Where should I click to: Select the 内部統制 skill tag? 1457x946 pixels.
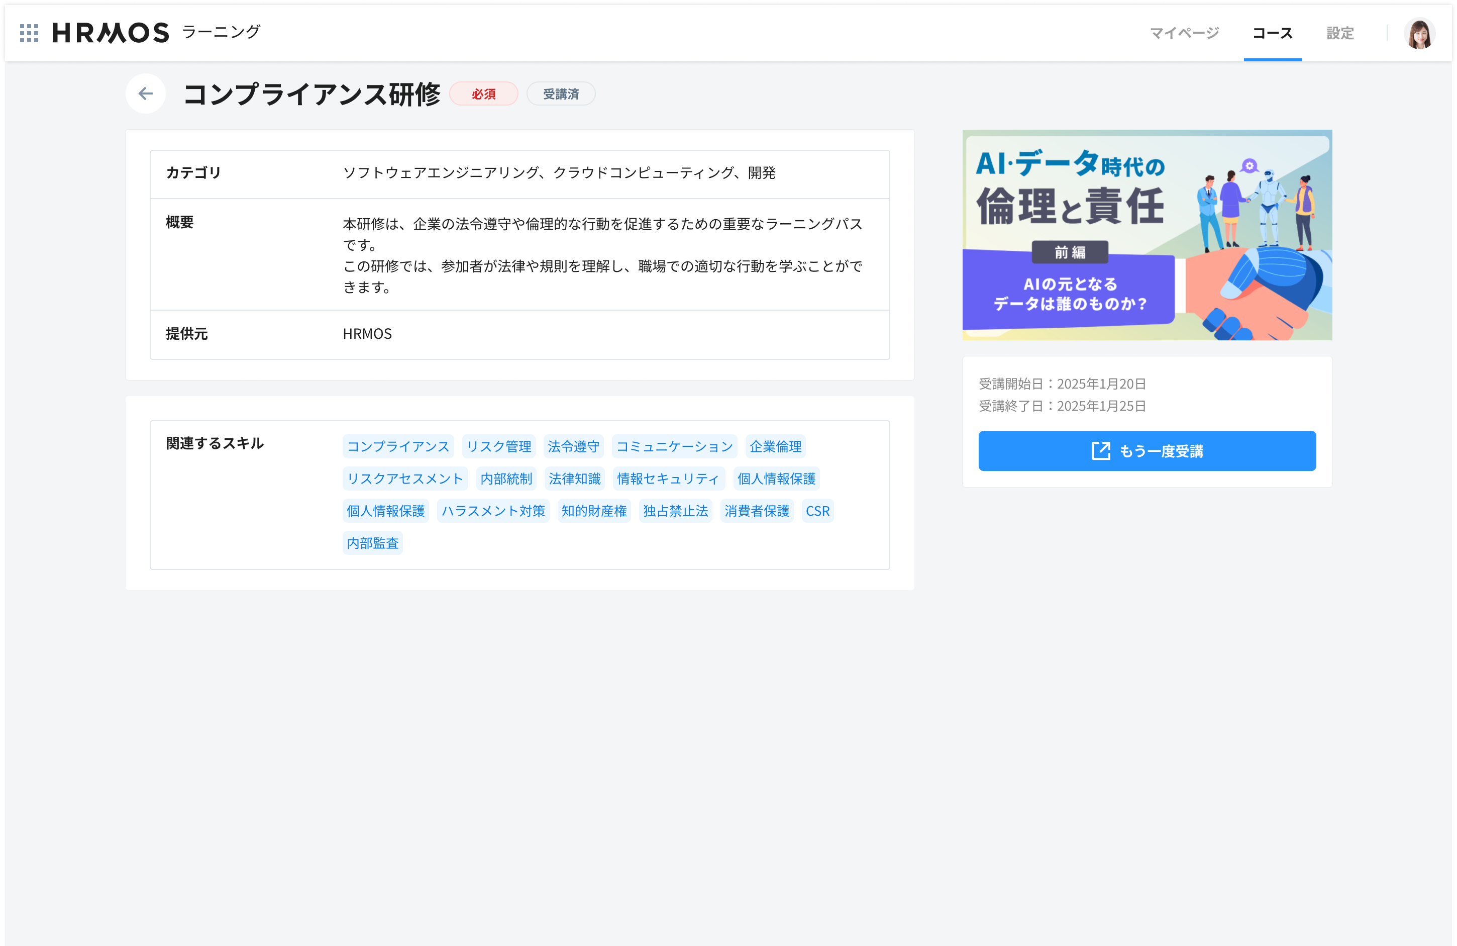point(505,479)
